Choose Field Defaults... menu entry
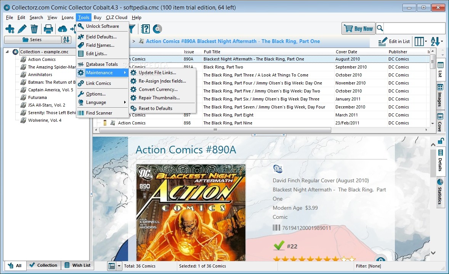This screenshot has width=449, height=274. coord(103,37)
